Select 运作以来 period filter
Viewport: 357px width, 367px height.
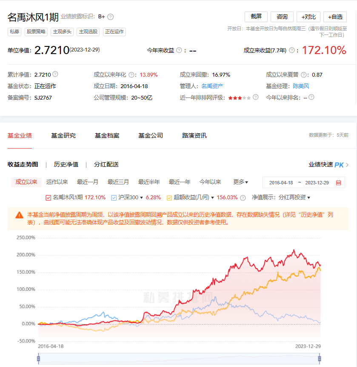pyautogui.click(x=57, y=182)
